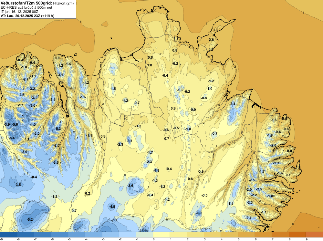Select the temperature reading -5.4
This screenshot has width=323, height=241.
(x=12, y=138)
